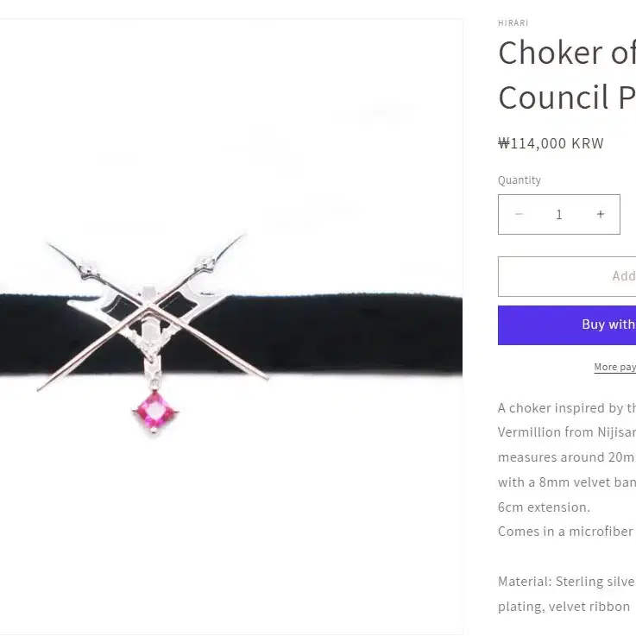Decrease quantity with the minus icon
The width and height of the screenshot is (636, 636).
click(x=519, y=214)
